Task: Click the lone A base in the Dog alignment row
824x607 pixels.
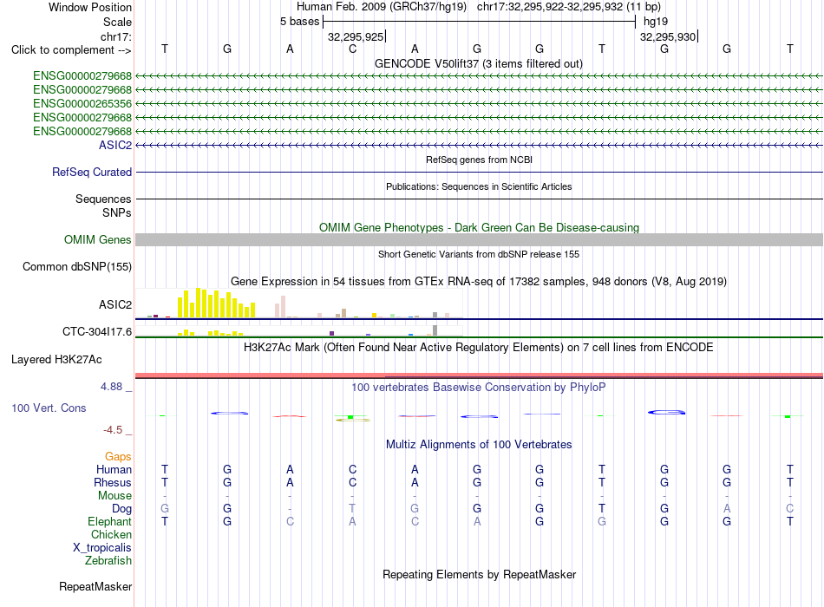Action: (727, 508)
